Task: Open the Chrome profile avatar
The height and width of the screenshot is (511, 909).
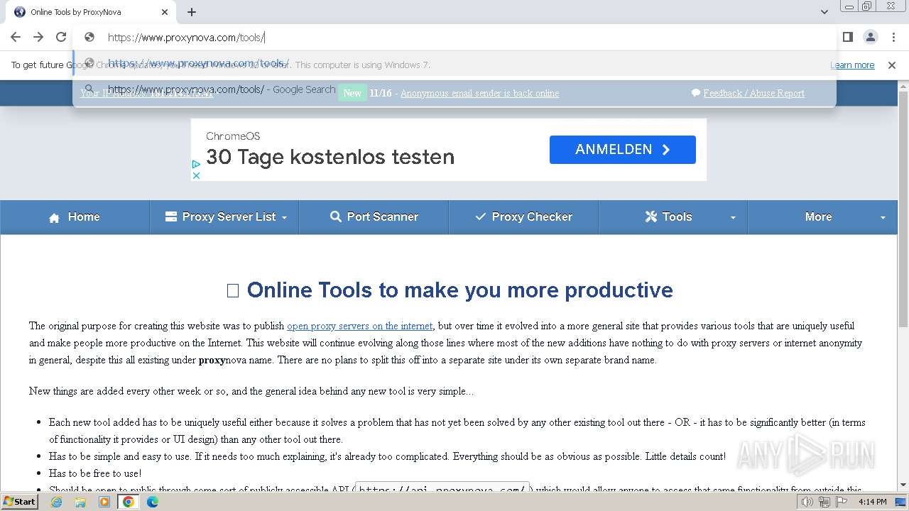Action: [870, 37]
